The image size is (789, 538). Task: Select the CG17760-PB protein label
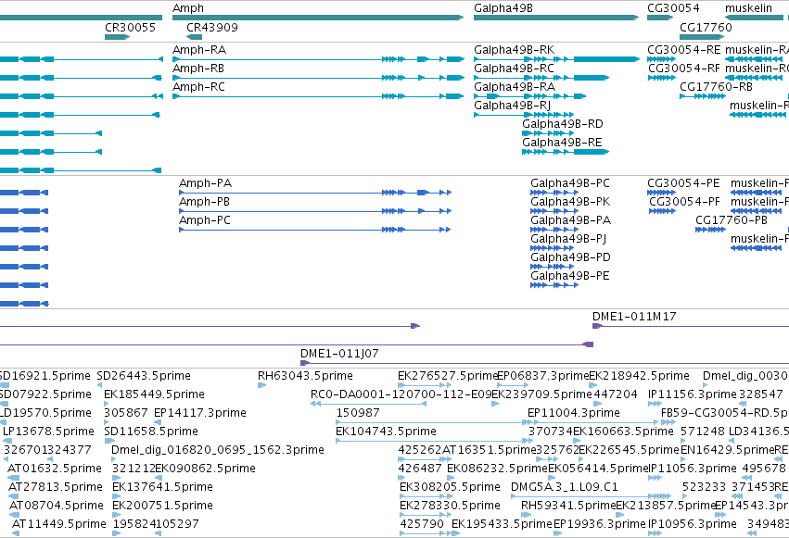[732, 220]
